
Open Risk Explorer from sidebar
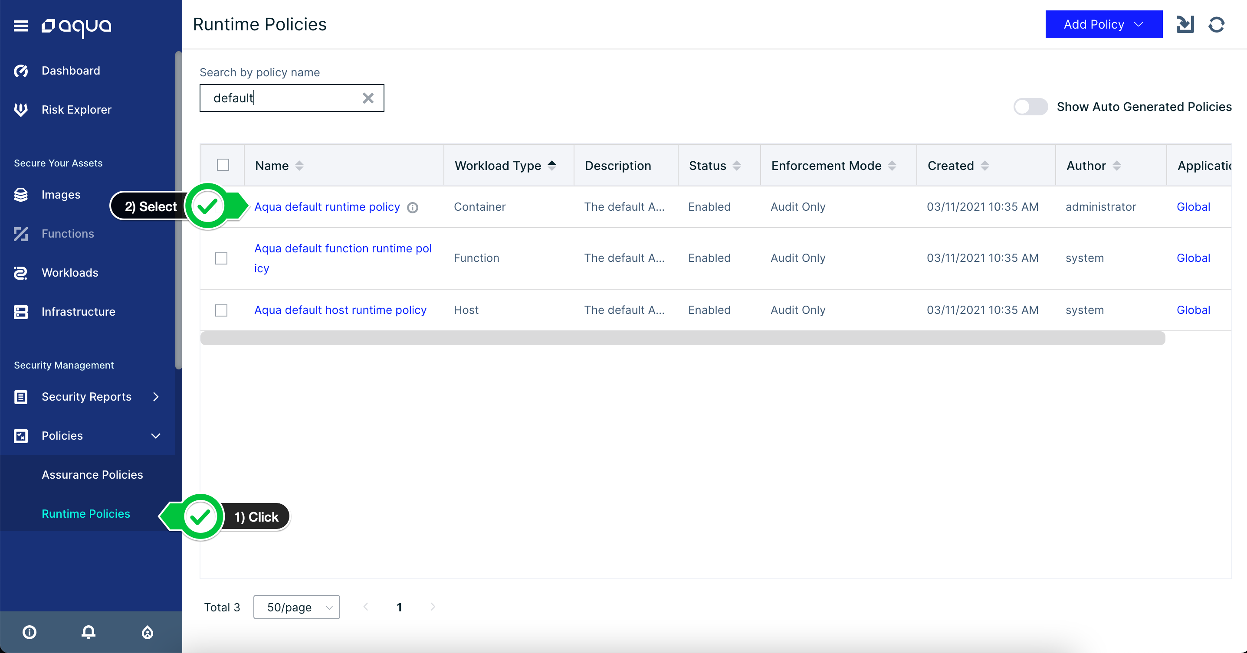[76, 110]
